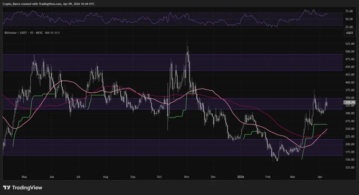The image size is (359, 195).
Task: Click the 275.00 price axis label
Action: point(349,121)
